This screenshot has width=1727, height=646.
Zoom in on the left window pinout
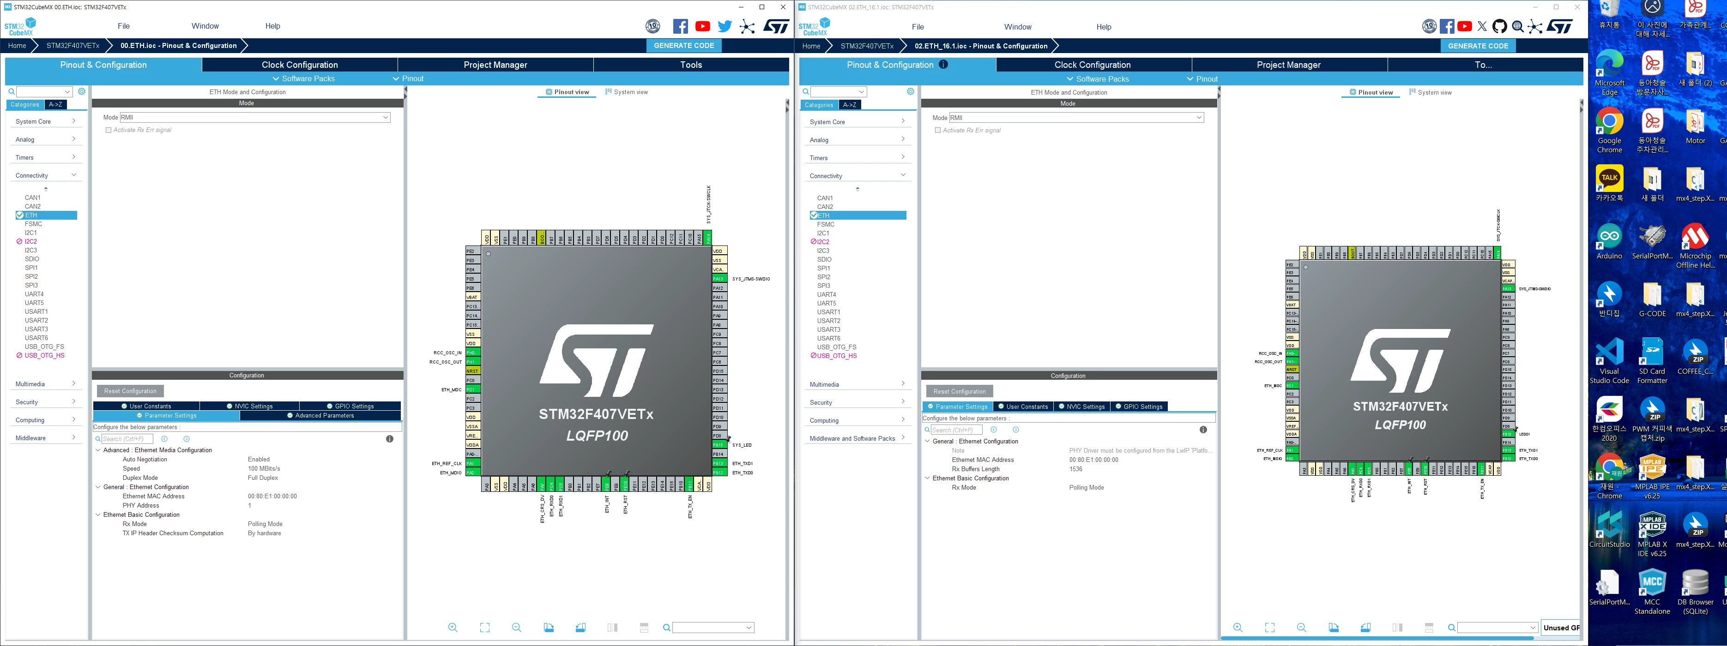[x=453, y=627]
